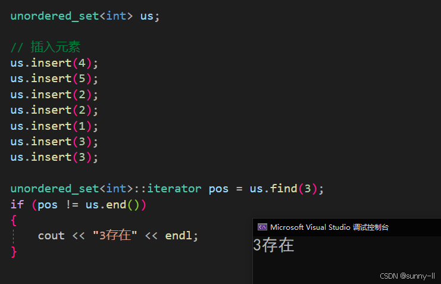Place cursor on the us.insert(5) line
Image resolution: width=441 pixels, height=284 pixels.
(x=54, y=79)
